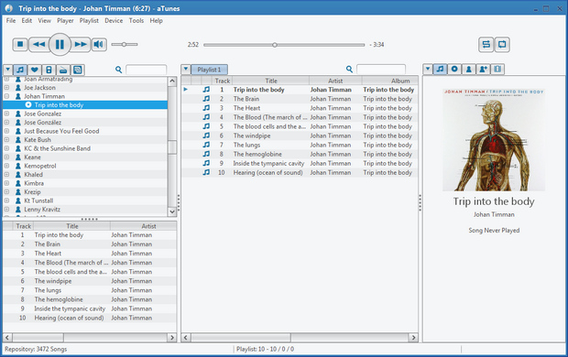The width and height of the screenshot is (568, 357).
Task: Sort playlist by the Album column header
Action: (x=390, y=81)
